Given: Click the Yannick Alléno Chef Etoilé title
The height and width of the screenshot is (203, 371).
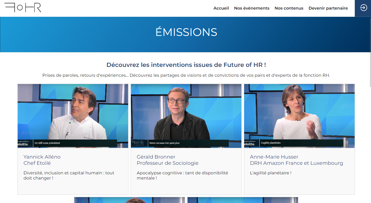Looking at the screenshot, I should tap(42, 160).
